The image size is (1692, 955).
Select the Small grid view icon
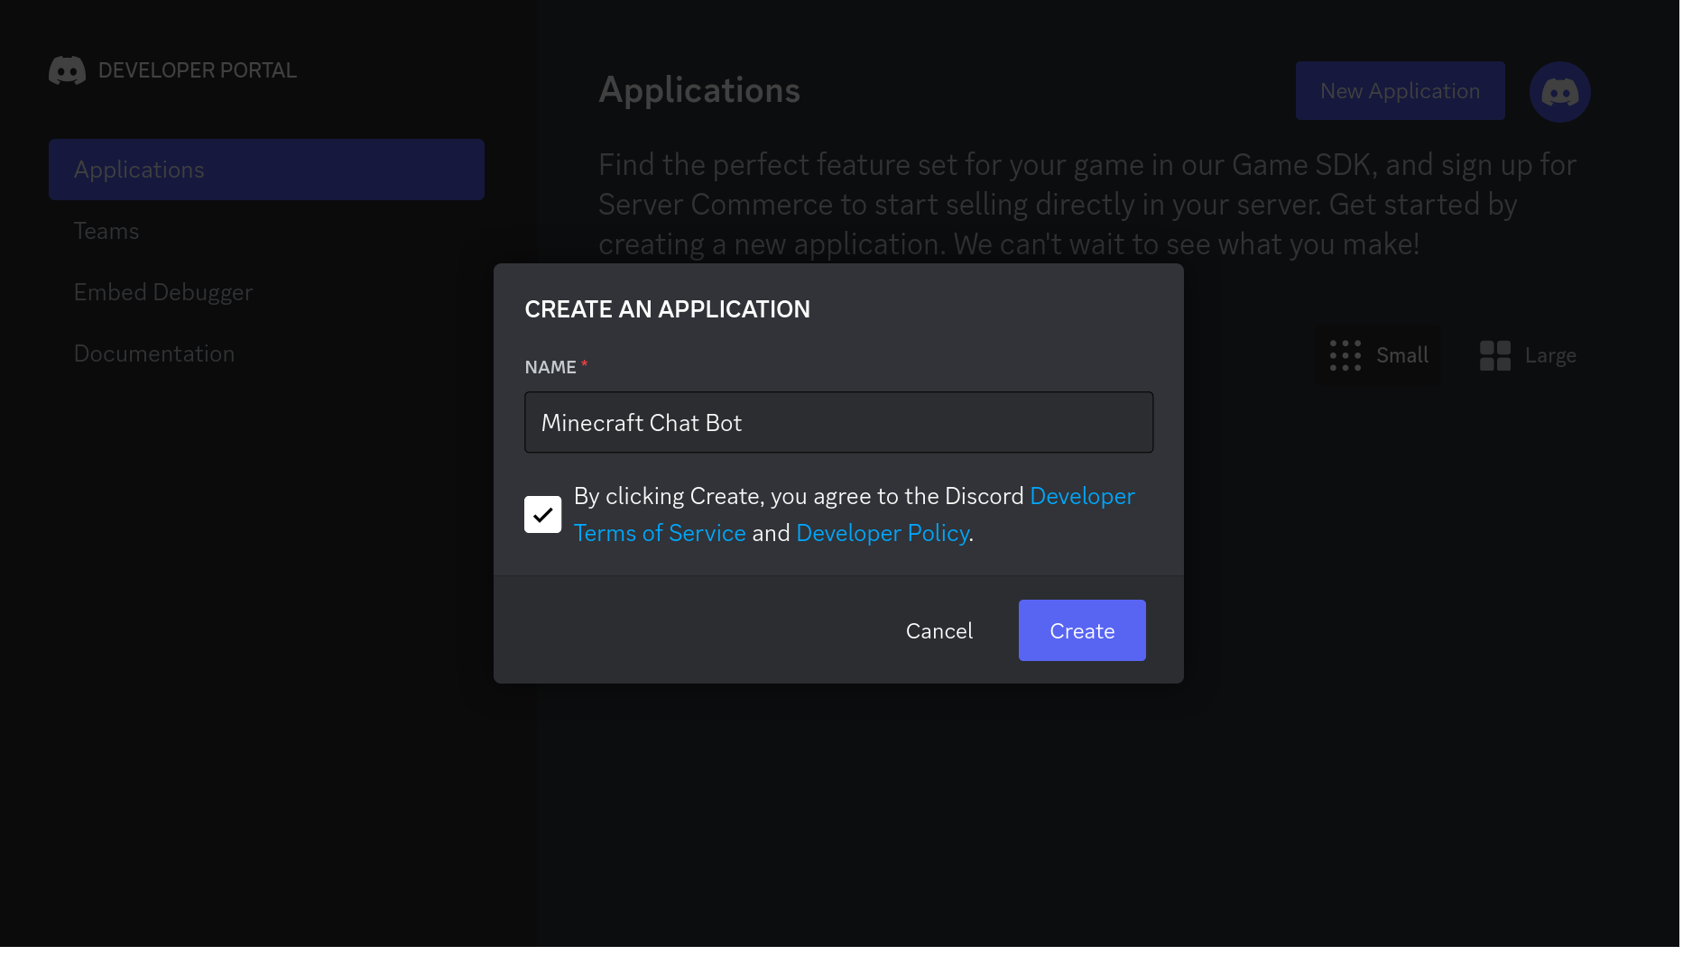pos(1345,355)
